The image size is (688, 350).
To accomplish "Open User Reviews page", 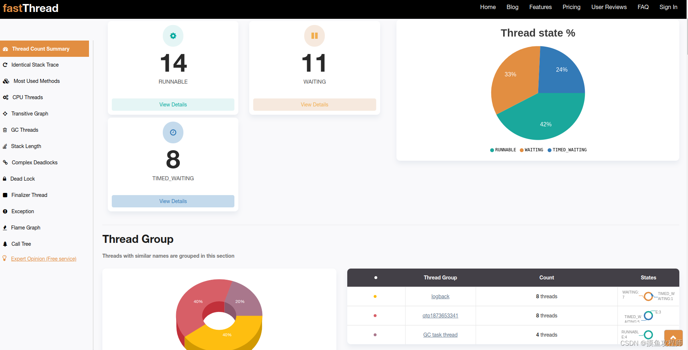I will (x=609, y=7).
